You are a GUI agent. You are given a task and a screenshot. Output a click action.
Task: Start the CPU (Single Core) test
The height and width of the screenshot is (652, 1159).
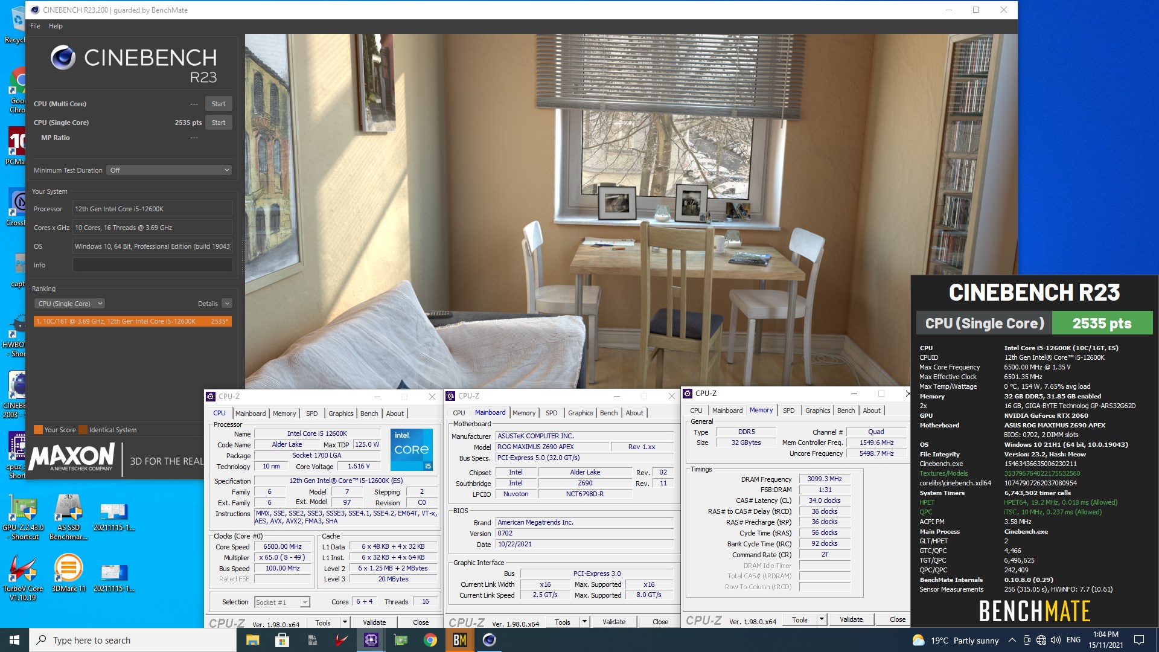tap(219, 123)
